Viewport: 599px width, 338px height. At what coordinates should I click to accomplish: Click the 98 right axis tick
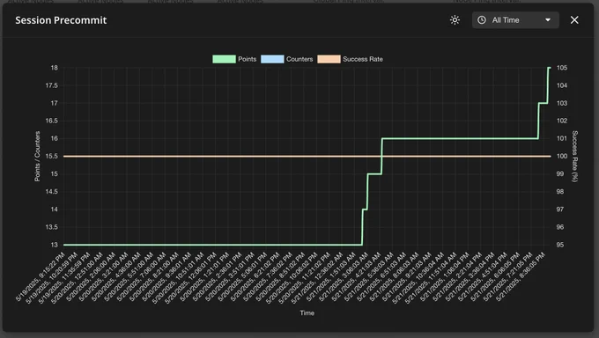click(x=559, y=192)
